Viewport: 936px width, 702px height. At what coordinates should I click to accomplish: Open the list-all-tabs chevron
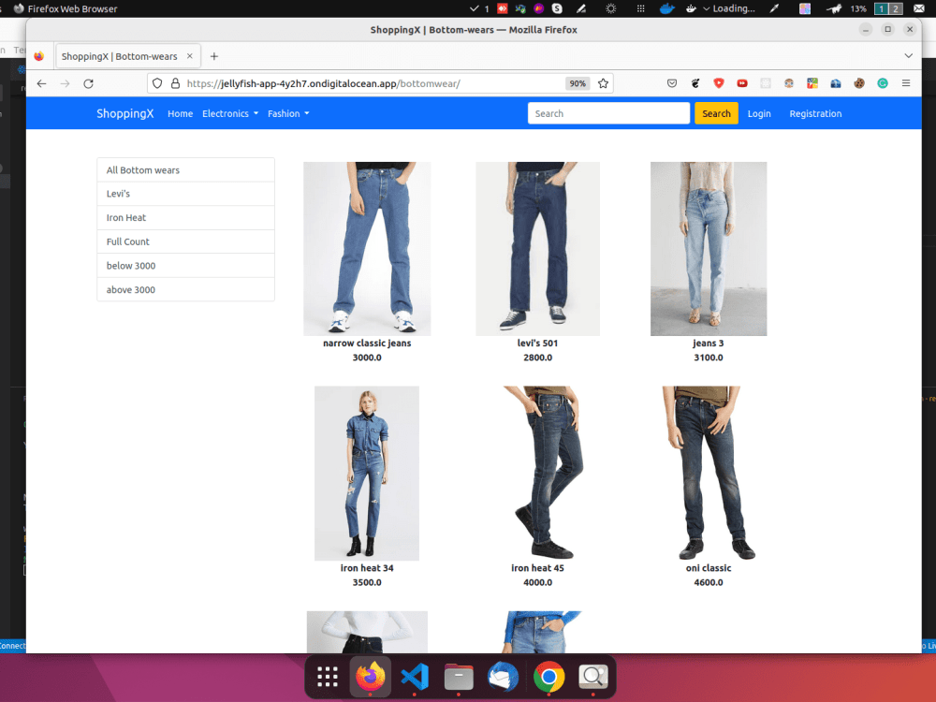pos(908,55)
